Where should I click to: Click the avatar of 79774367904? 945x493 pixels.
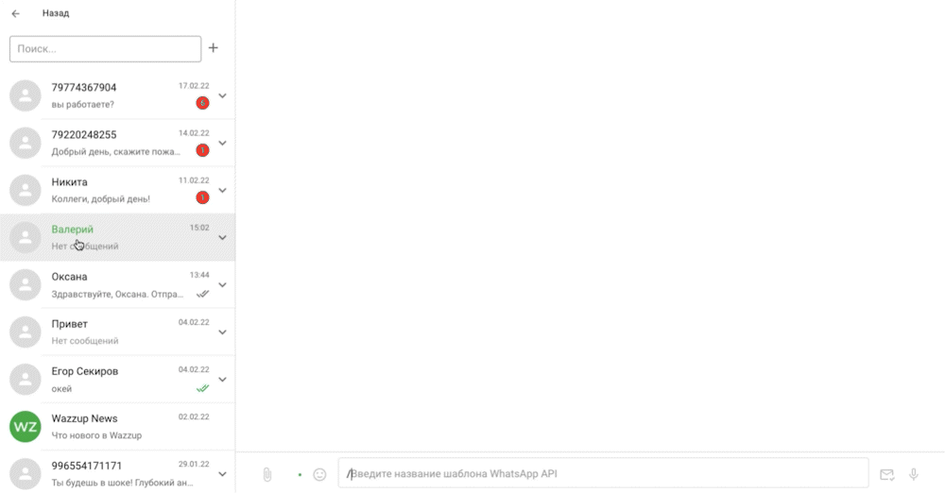pos(26,95)
